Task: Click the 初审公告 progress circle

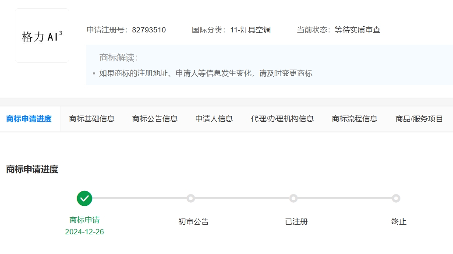Action: 191,198
